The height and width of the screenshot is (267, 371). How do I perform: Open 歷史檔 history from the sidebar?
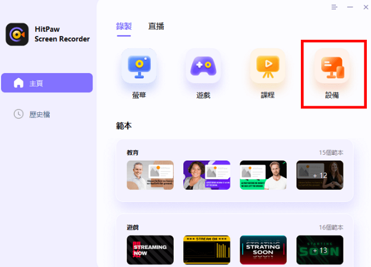click(39, 114)
